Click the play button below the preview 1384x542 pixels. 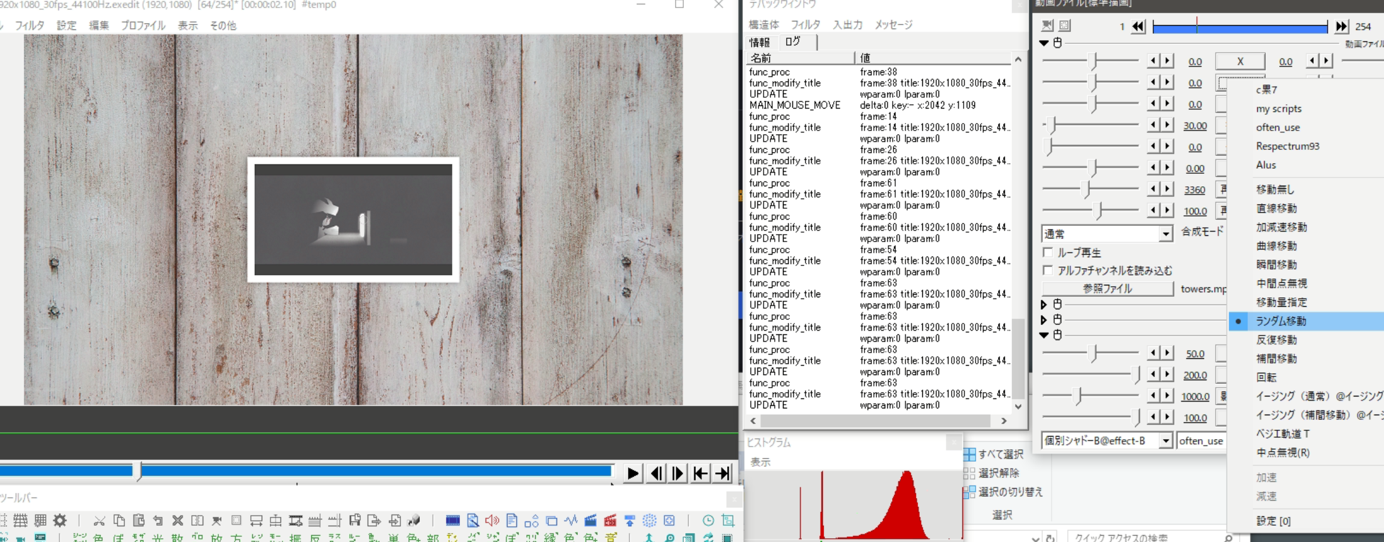(x=632, y=474)
